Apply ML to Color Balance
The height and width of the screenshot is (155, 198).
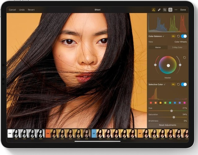(173, 36)
